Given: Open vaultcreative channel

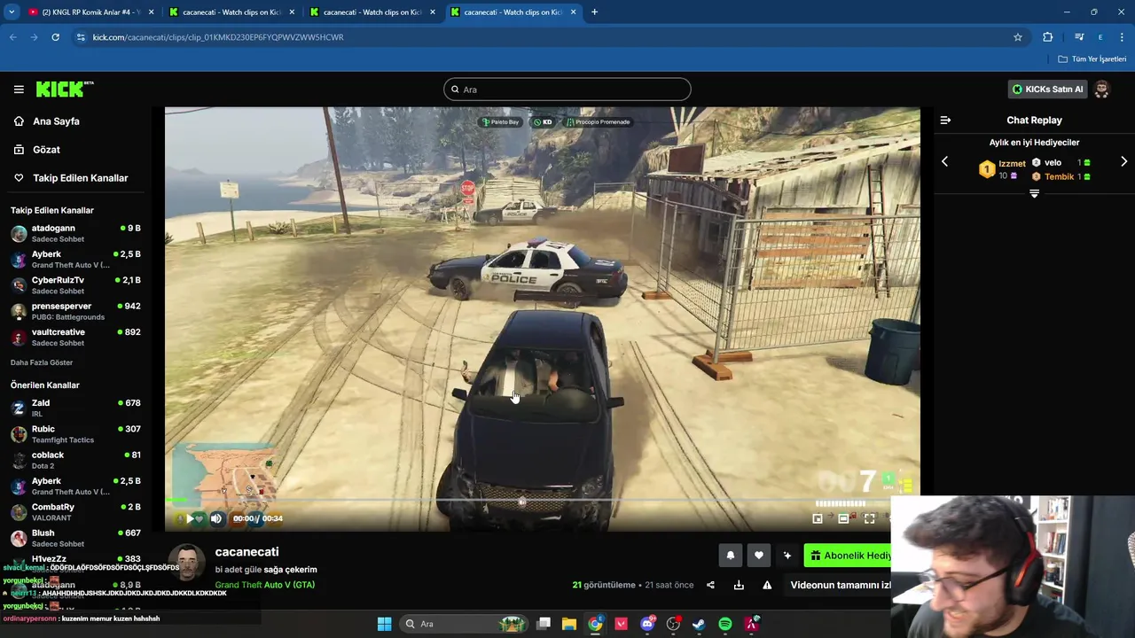Looking at the screenshot, I should click(x=75, y=338).
